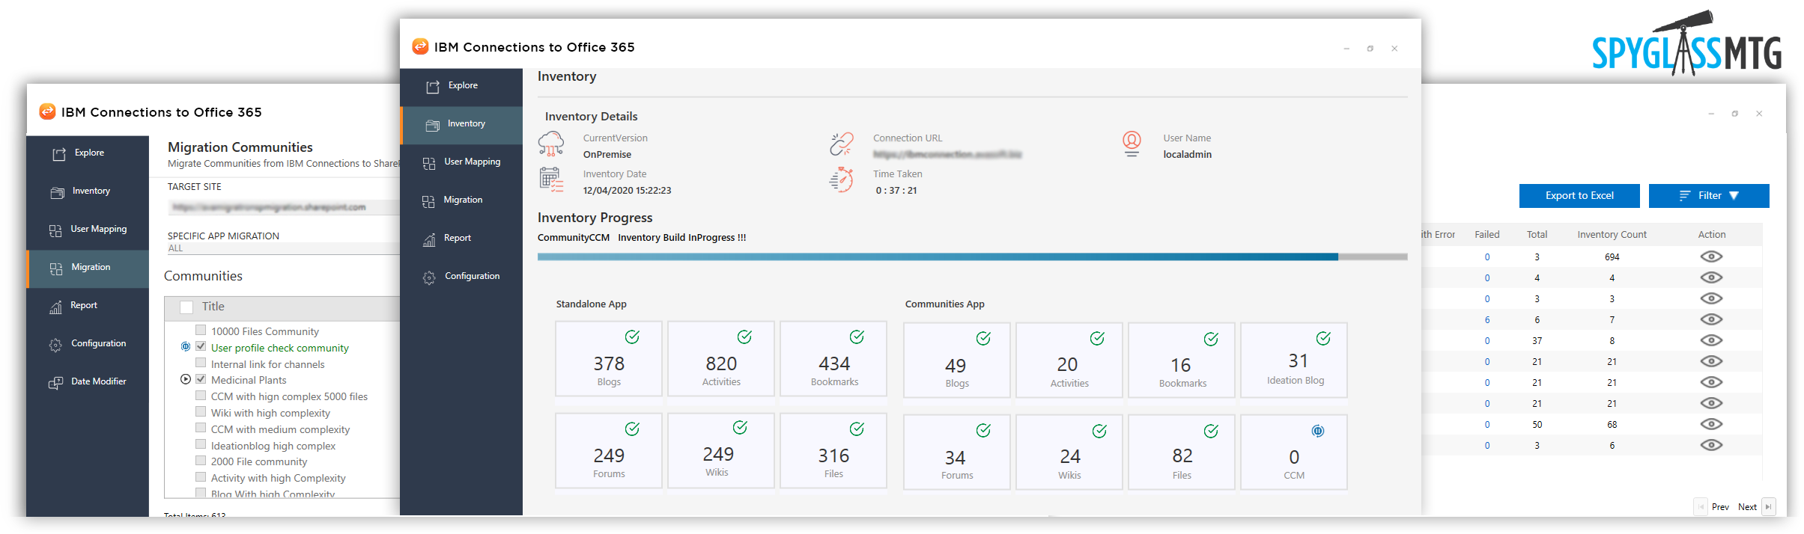Click the Configuration gear in the Migration Communities window
Image resolution: width=1804 pixels, height=534 pixels.
(x=55, y=345)
